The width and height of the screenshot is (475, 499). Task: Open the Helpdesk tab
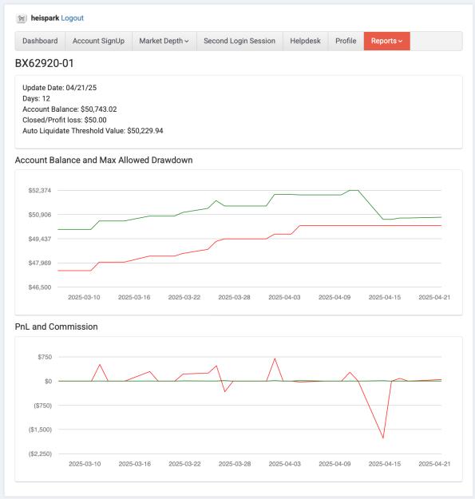(306, 41)
